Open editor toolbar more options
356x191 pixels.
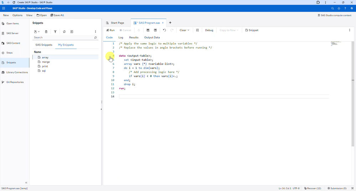click(x=350, y=30)
